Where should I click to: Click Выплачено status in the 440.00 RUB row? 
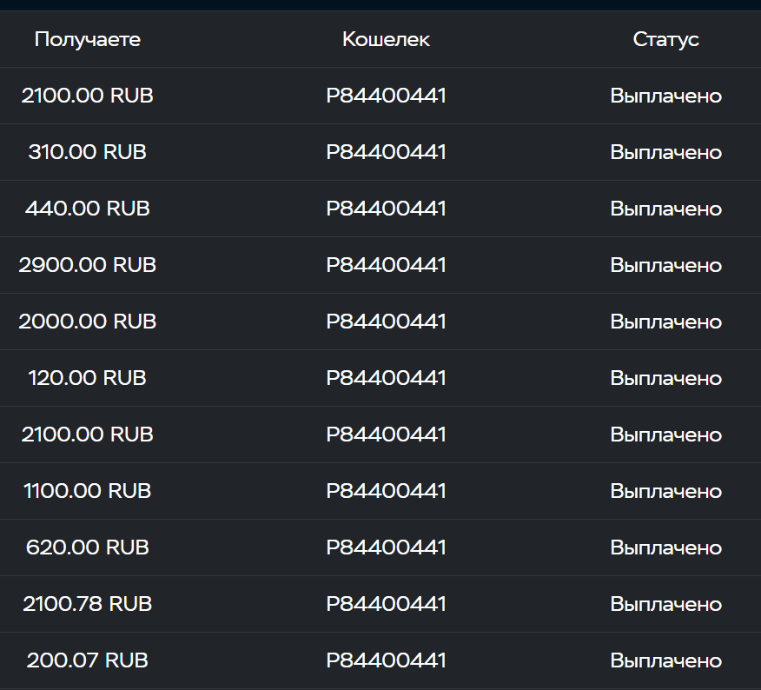pos(665,209)
